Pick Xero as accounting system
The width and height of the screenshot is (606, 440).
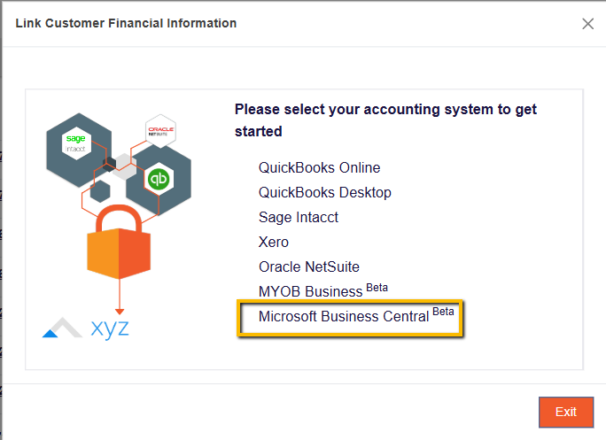(x=274, y=242)
